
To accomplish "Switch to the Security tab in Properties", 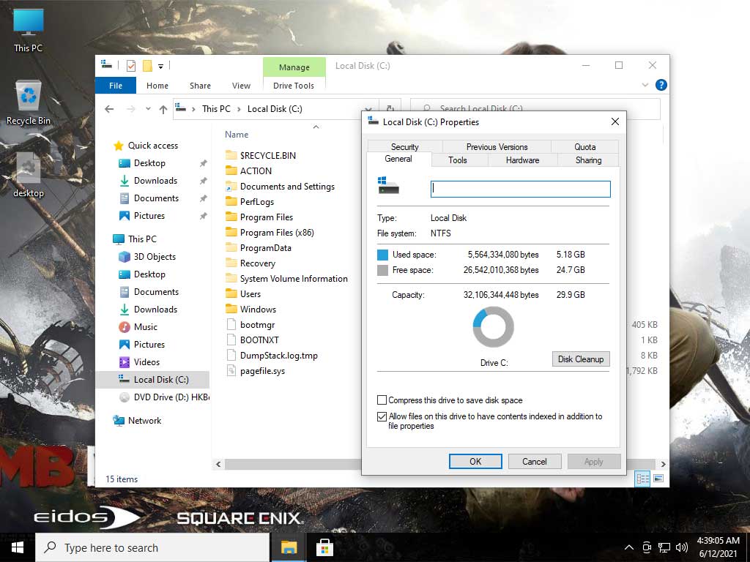I will (404, 146).
